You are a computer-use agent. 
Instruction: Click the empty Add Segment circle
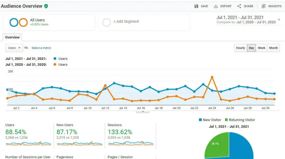pos(107,22)
